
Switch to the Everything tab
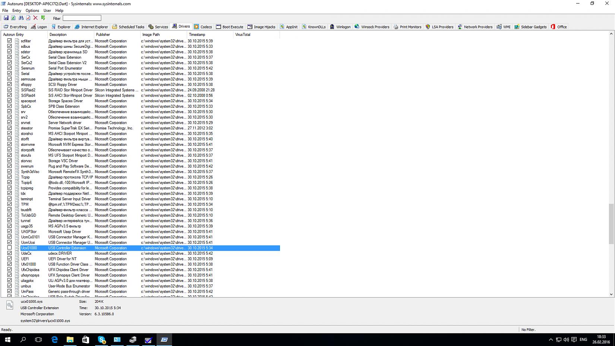[x=15, y=27]
